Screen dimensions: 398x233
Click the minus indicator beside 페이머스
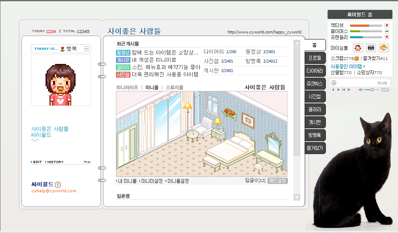coord(386,31)
